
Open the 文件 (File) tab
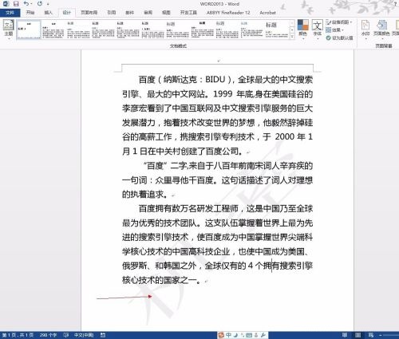(10, 13)
